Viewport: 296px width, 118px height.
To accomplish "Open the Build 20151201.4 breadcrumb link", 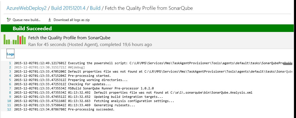I will tap(68, 8).
